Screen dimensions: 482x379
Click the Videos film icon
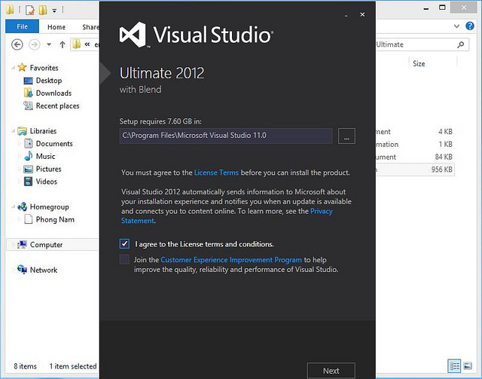tap(28, 182)
